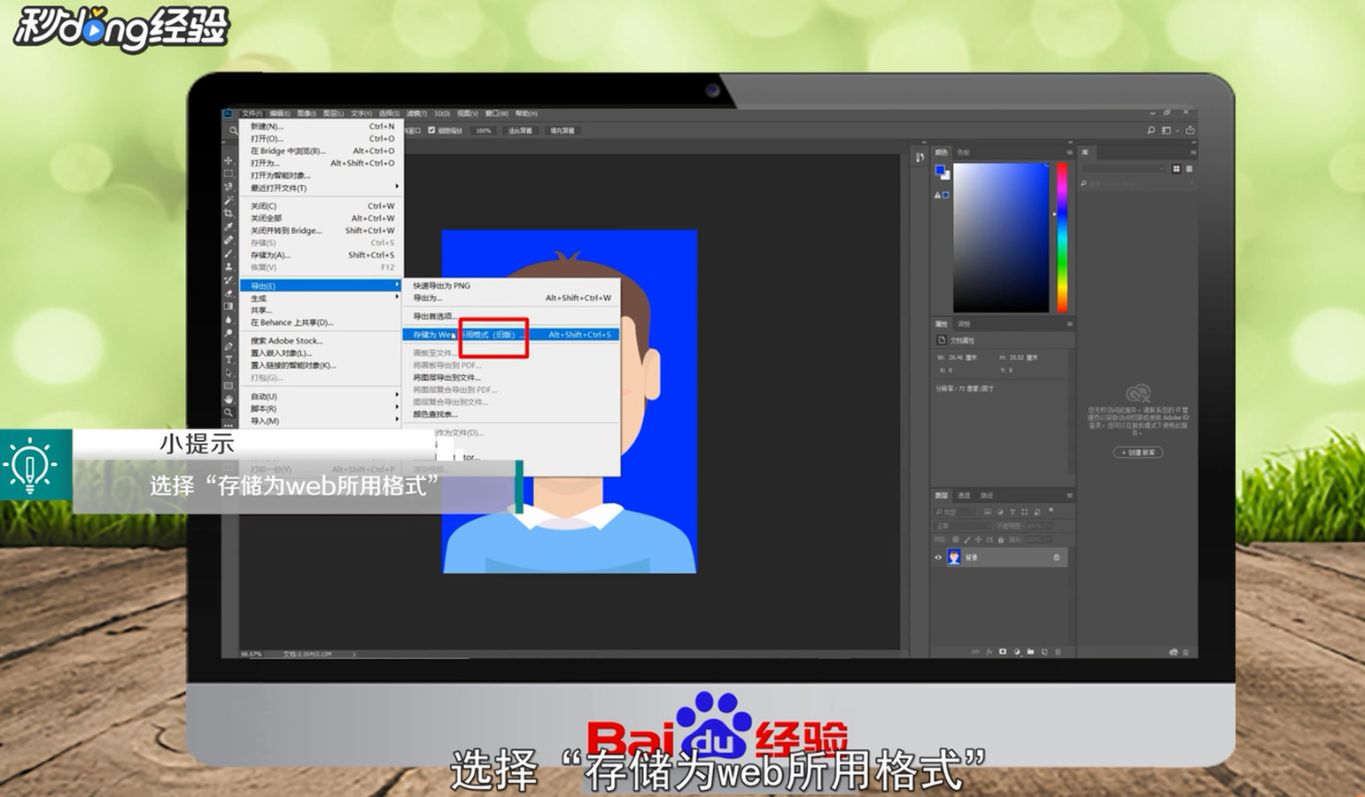Click inside the blue color field

(1001, 237)
